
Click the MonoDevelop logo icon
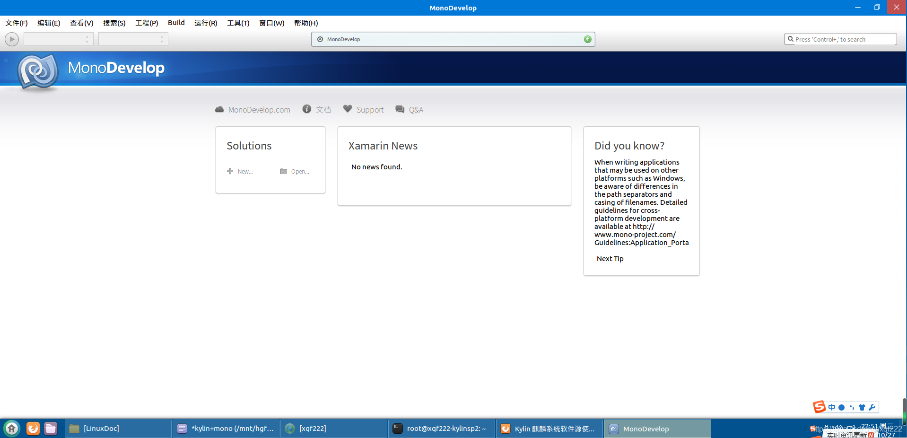point(38,71)
